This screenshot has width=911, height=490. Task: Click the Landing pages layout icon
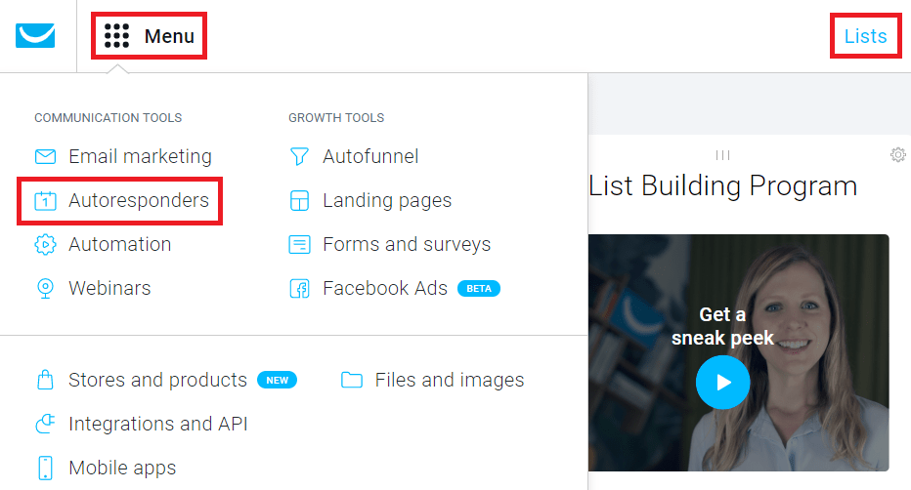pos(299,201)
